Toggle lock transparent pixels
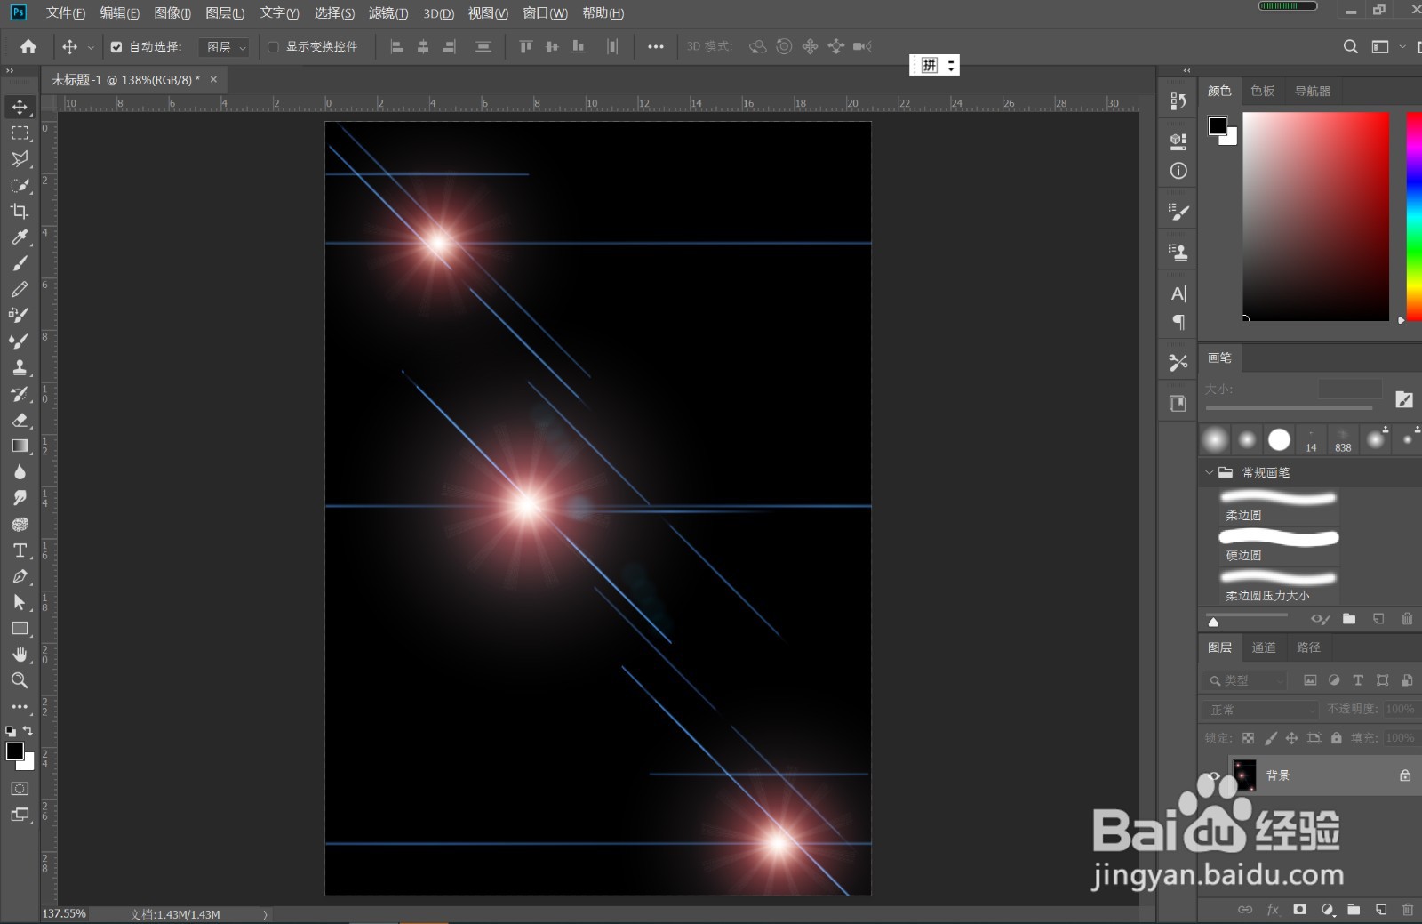 tap(1249, 738)
